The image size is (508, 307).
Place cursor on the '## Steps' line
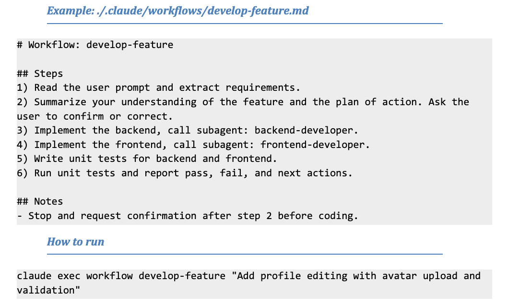click(40, 74)
